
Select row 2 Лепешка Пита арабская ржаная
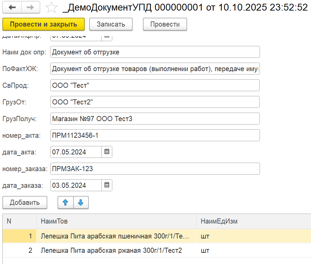pos(111,251)
